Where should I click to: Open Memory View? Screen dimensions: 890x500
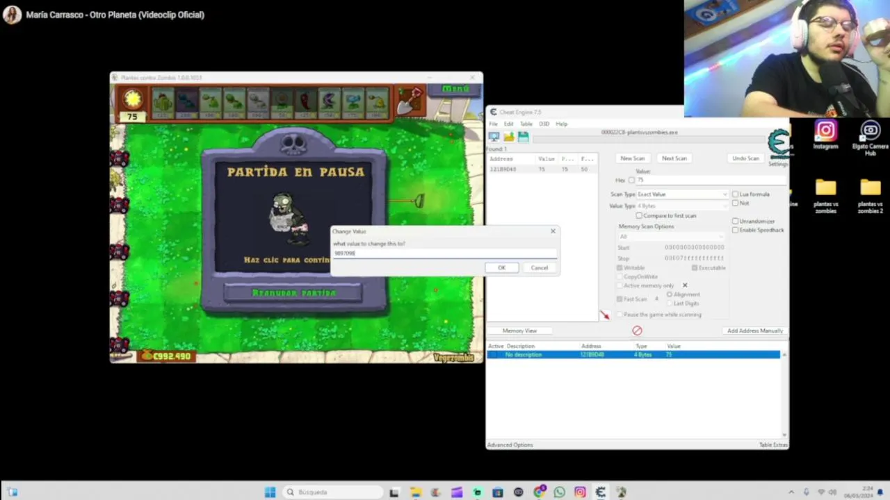click(x=519, y=331)
